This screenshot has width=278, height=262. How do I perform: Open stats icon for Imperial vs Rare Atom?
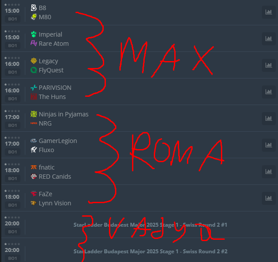point(268,39)
